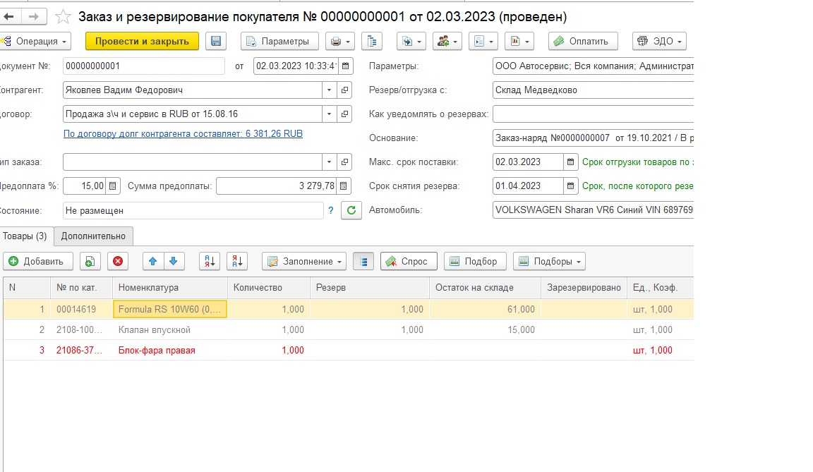Click the Номенклатура column header
This screenshot has width=813, height=472.
click(170, 288)
